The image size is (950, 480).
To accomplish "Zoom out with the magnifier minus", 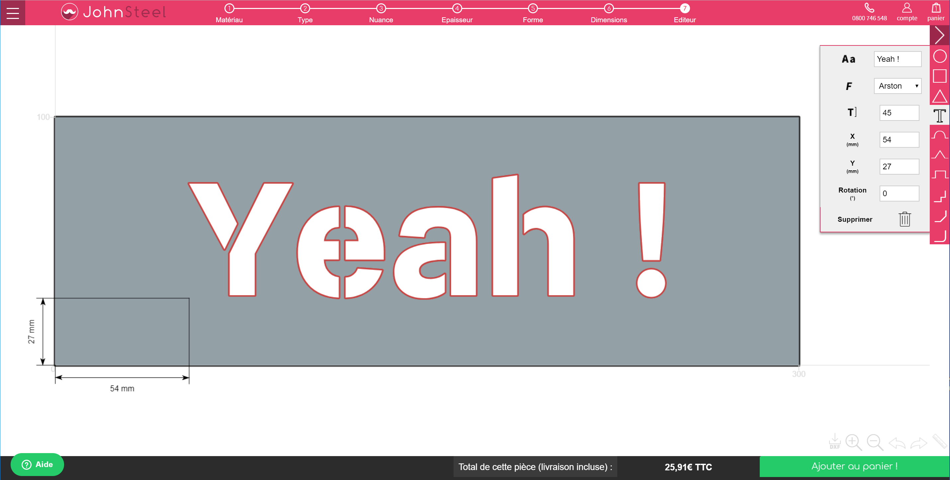I will pos(875,442).
